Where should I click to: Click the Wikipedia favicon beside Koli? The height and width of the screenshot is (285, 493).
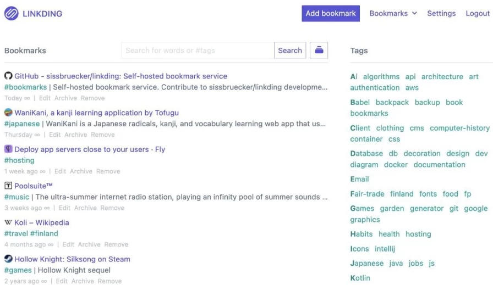pos(8,223)
